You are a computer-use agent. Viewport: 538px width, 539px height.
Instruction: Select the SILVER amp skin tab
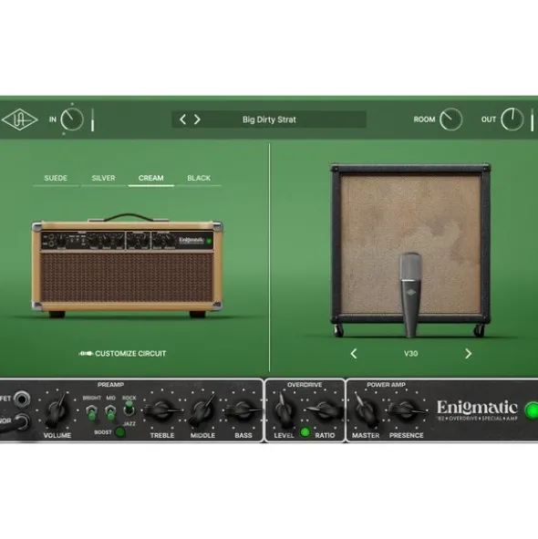(103, 178)
